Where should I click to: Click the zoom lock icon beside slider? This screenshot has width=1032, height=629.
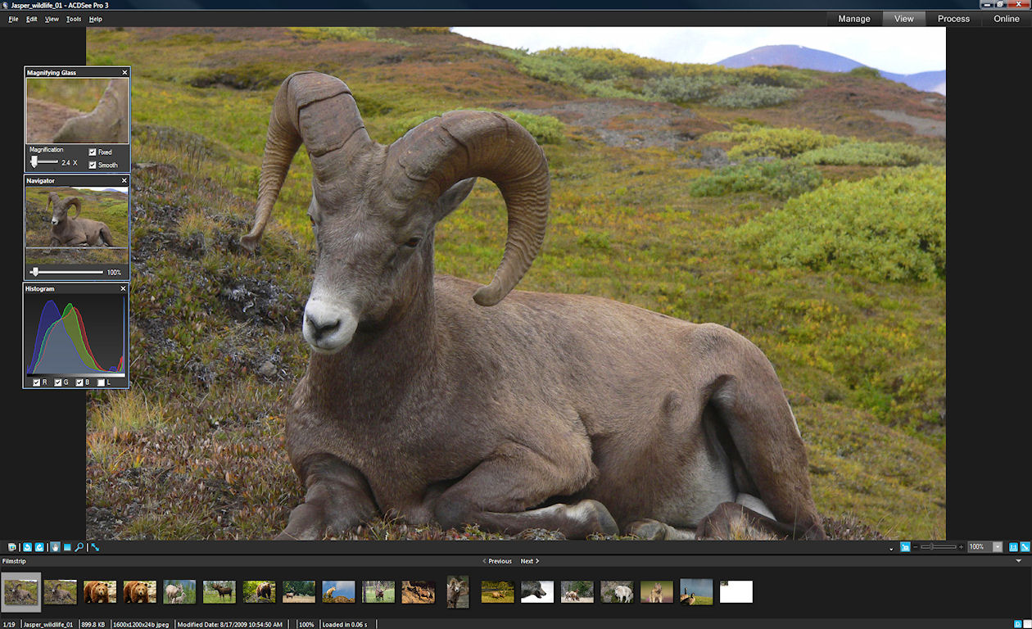(905, 547)
